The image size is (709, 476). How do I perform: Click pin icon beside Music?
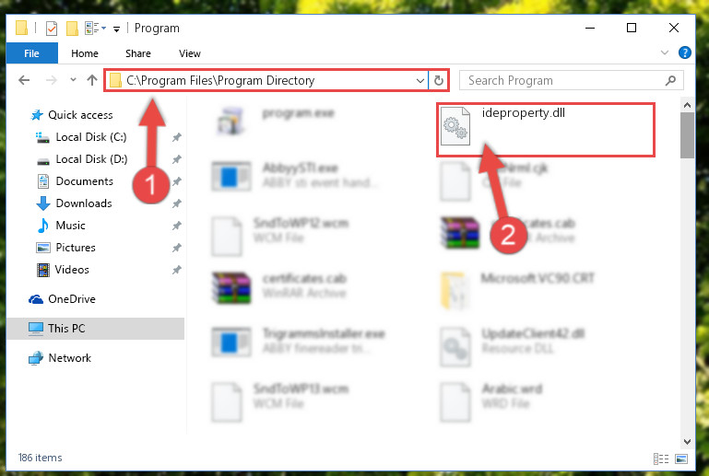pos(176,226)
